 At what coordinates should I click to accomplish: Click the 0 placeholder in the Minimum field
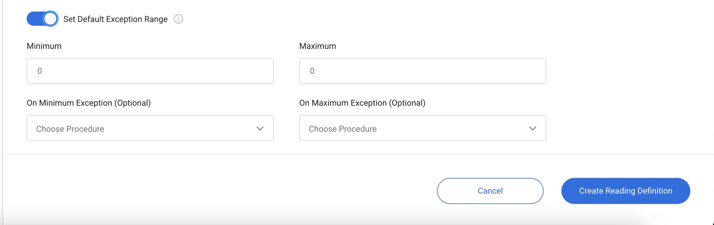tap(40, 71)
